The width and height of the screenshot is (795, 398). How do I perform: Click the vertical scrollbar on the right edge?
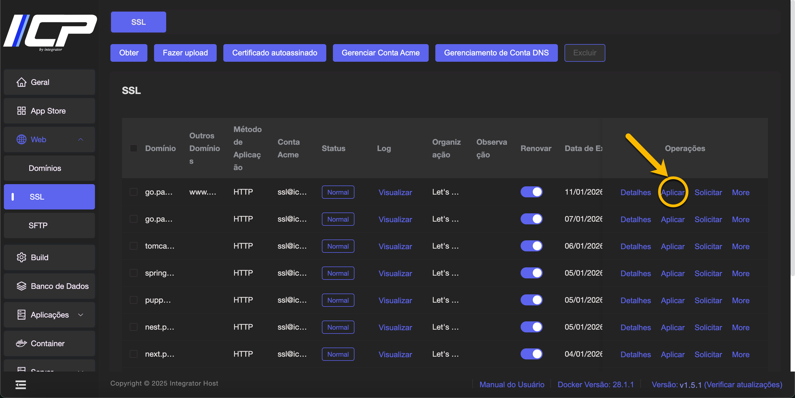[792, 139]
